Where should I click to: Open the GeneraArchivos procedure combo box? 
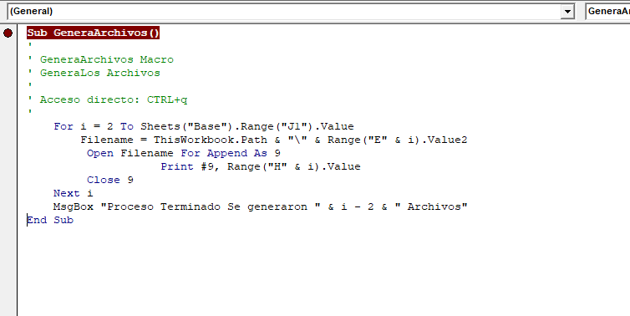tap(607, 11)
